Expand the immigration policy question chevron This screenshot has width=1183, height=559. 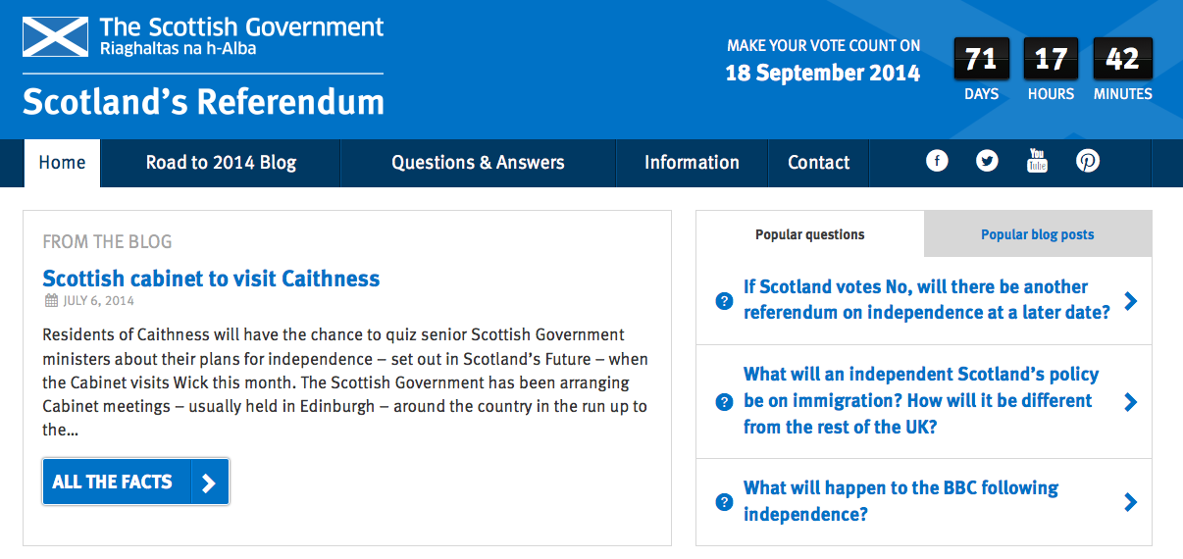(1130, 402)
